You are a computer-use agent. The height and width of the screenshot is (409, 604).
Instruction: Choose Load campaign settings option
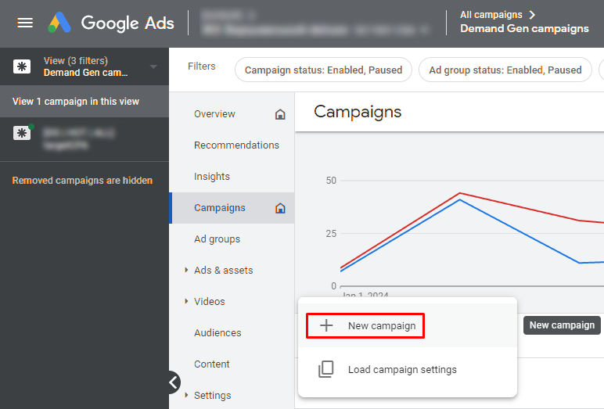(x=407, y=369)
